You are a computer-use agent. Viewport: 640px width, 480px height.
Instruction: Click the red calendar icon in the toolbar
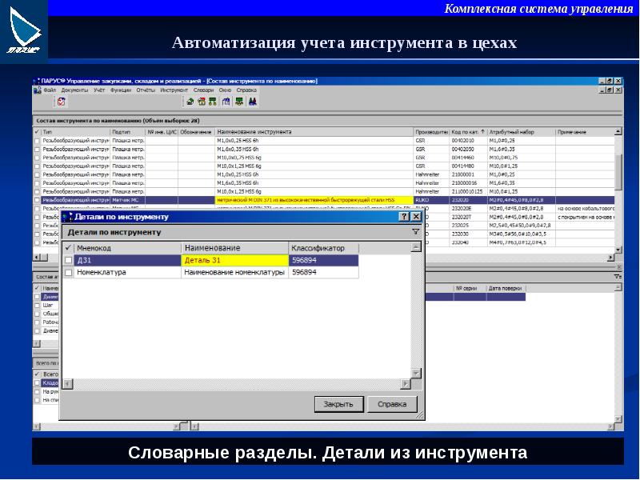tap(61, 102)
